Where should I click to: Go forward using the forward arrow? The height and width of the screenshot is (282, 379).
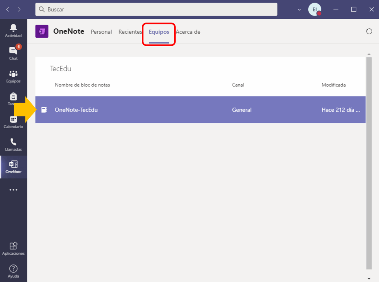(x=19, y=9)
